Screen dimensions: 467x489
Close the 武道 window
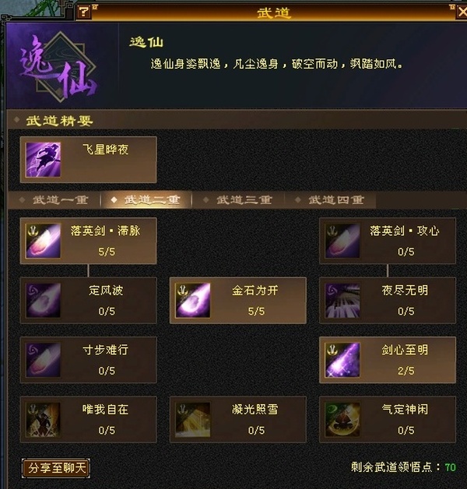[462, 12]
